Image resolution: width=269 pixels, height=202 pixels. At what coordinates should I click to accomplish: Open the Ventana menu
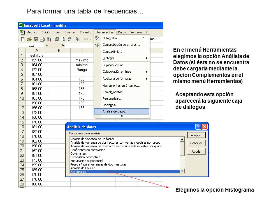[136, 32]
